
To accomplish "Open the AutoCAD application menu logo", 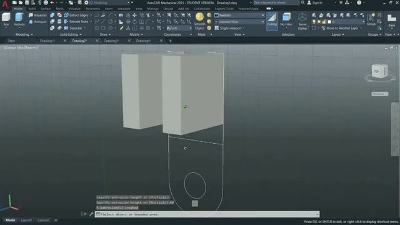I will (x=5, y=4).
